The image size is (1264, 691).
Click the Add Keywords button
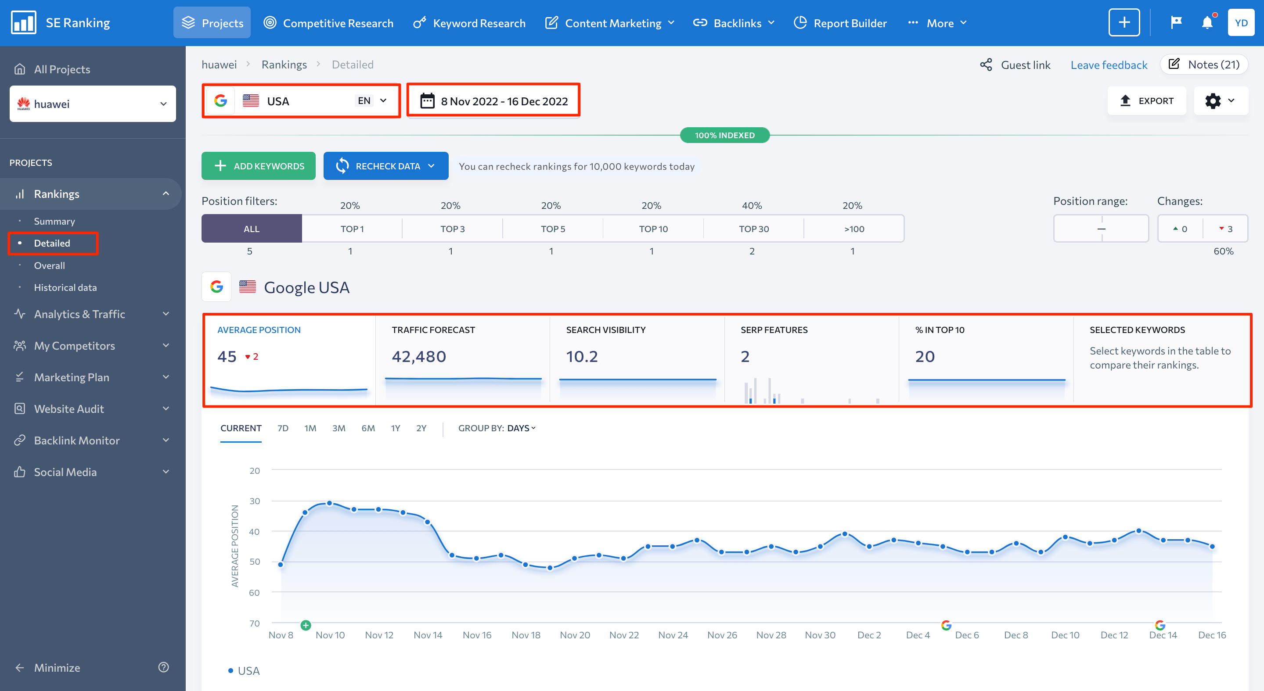259,166
